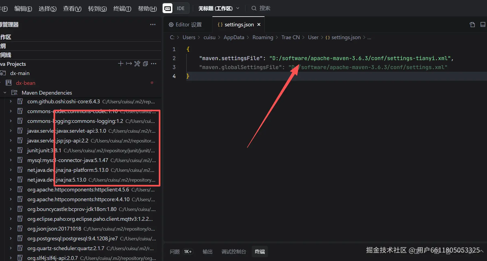The height and width of the screenshot is (261, 487).
Task: Close the settings.json tab
Action: pos(259,24)
